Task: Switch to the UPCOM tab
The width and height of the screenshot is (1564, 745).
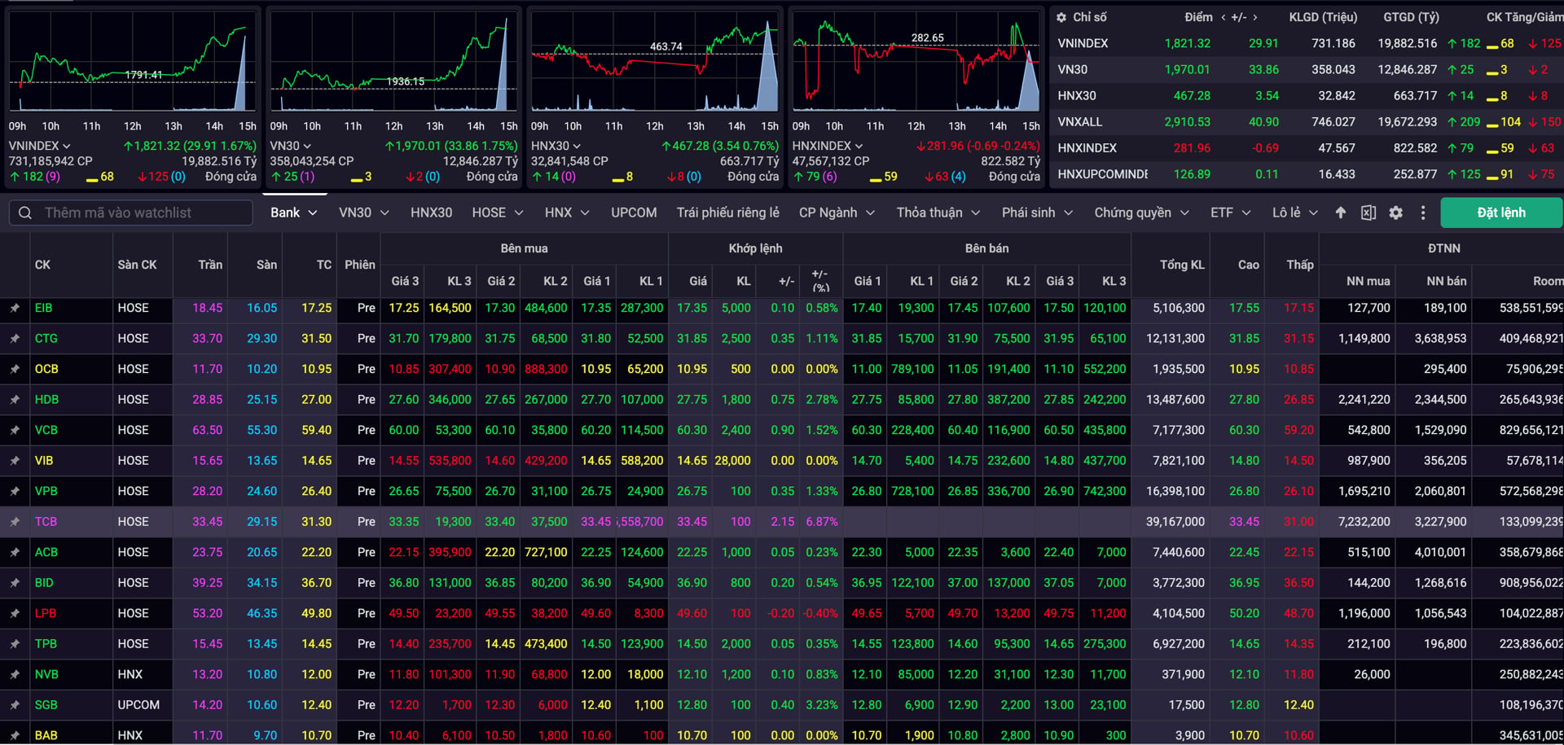Action: [x=634, y=213]
